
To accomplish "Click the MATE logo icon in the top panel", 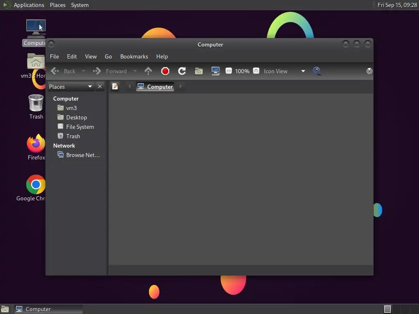I will pos(7,5).
